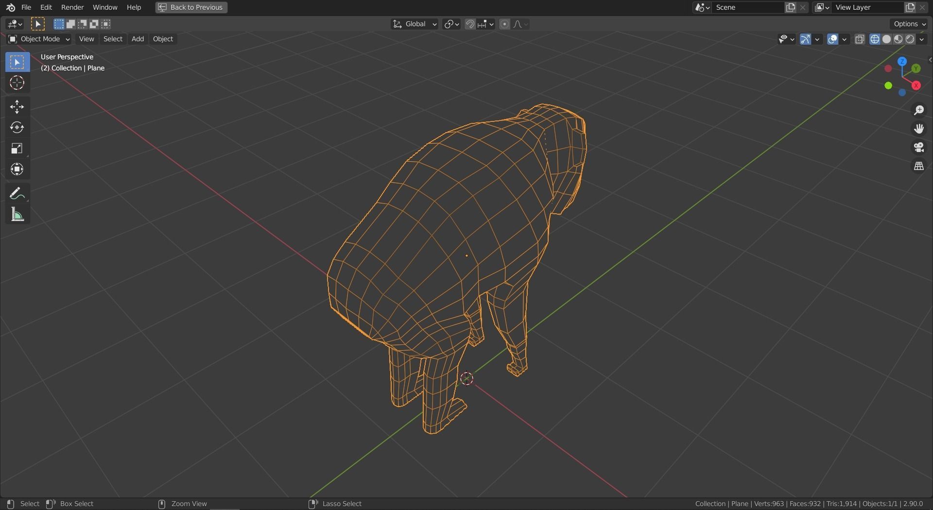The width and height of the screenshot is (933, 510).
Task: Select the Transform tool
Action: tap(17, 169)
